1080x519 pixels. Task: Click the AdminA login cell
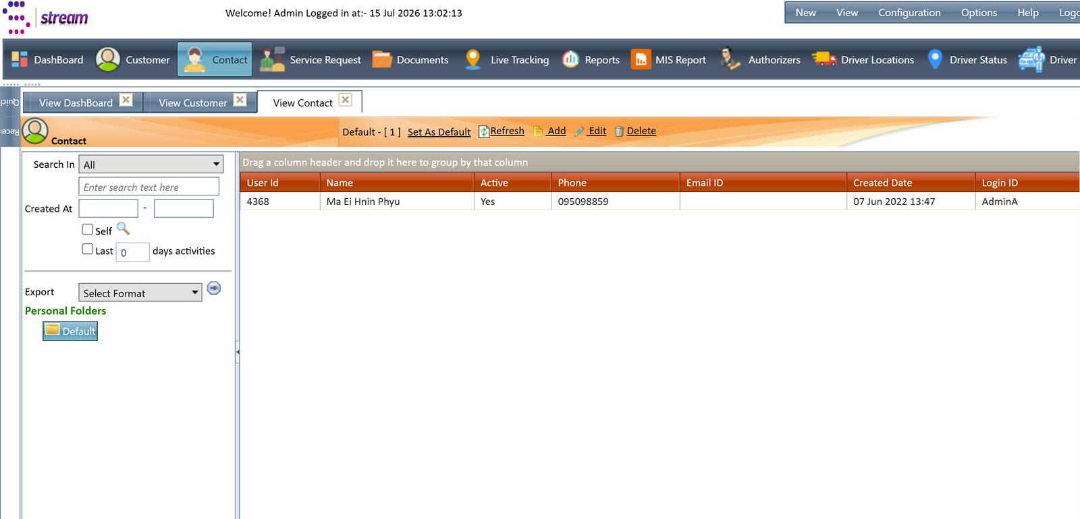[1027, 202]
